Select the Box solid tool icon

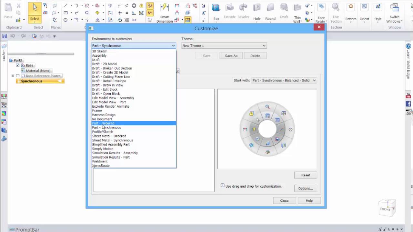pos(216,8)
